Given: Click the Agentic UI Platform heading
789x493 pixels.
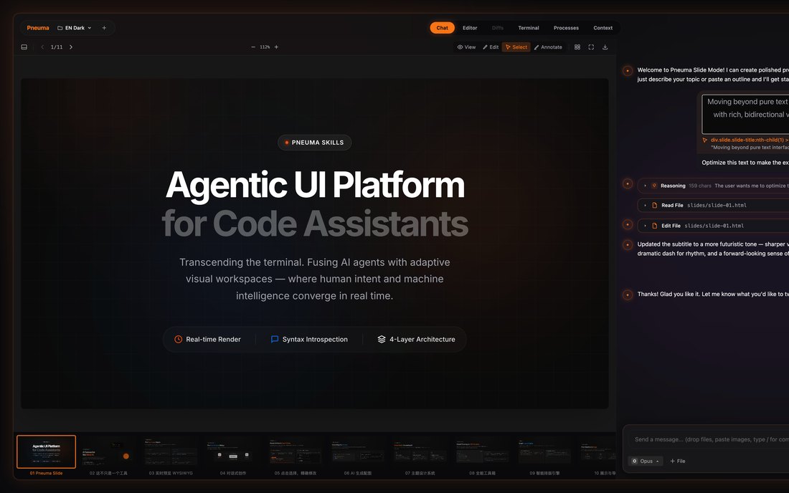Looking at the screenshot, I should [315, 185].
